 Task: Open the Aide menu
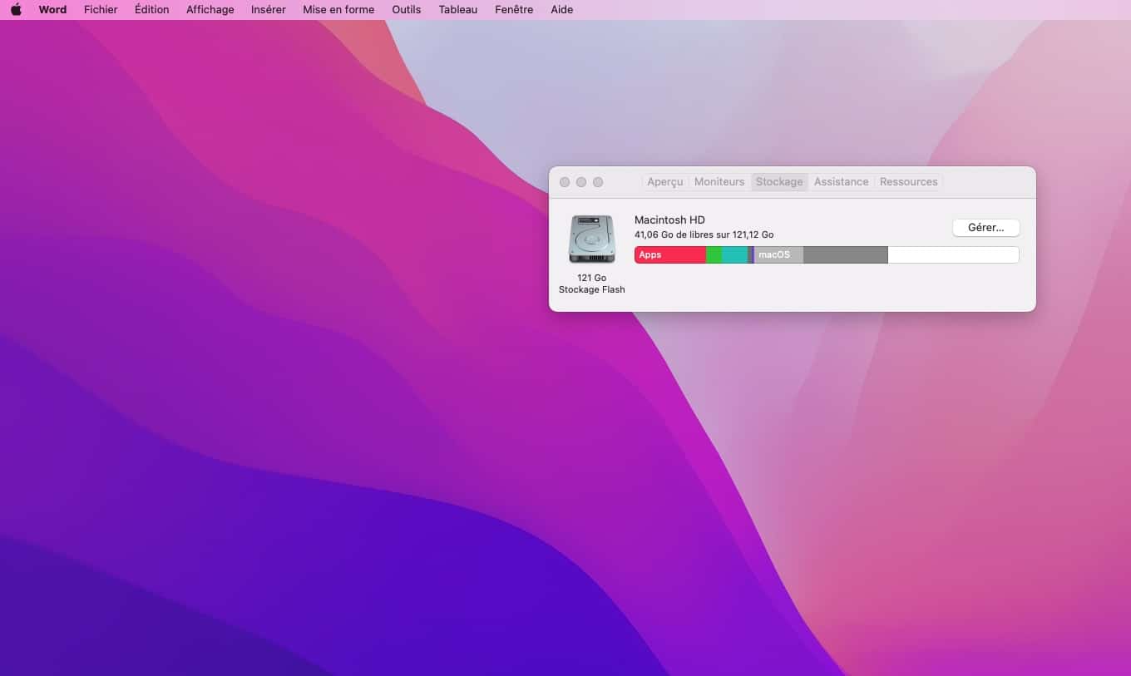click(x=561, y=10)
